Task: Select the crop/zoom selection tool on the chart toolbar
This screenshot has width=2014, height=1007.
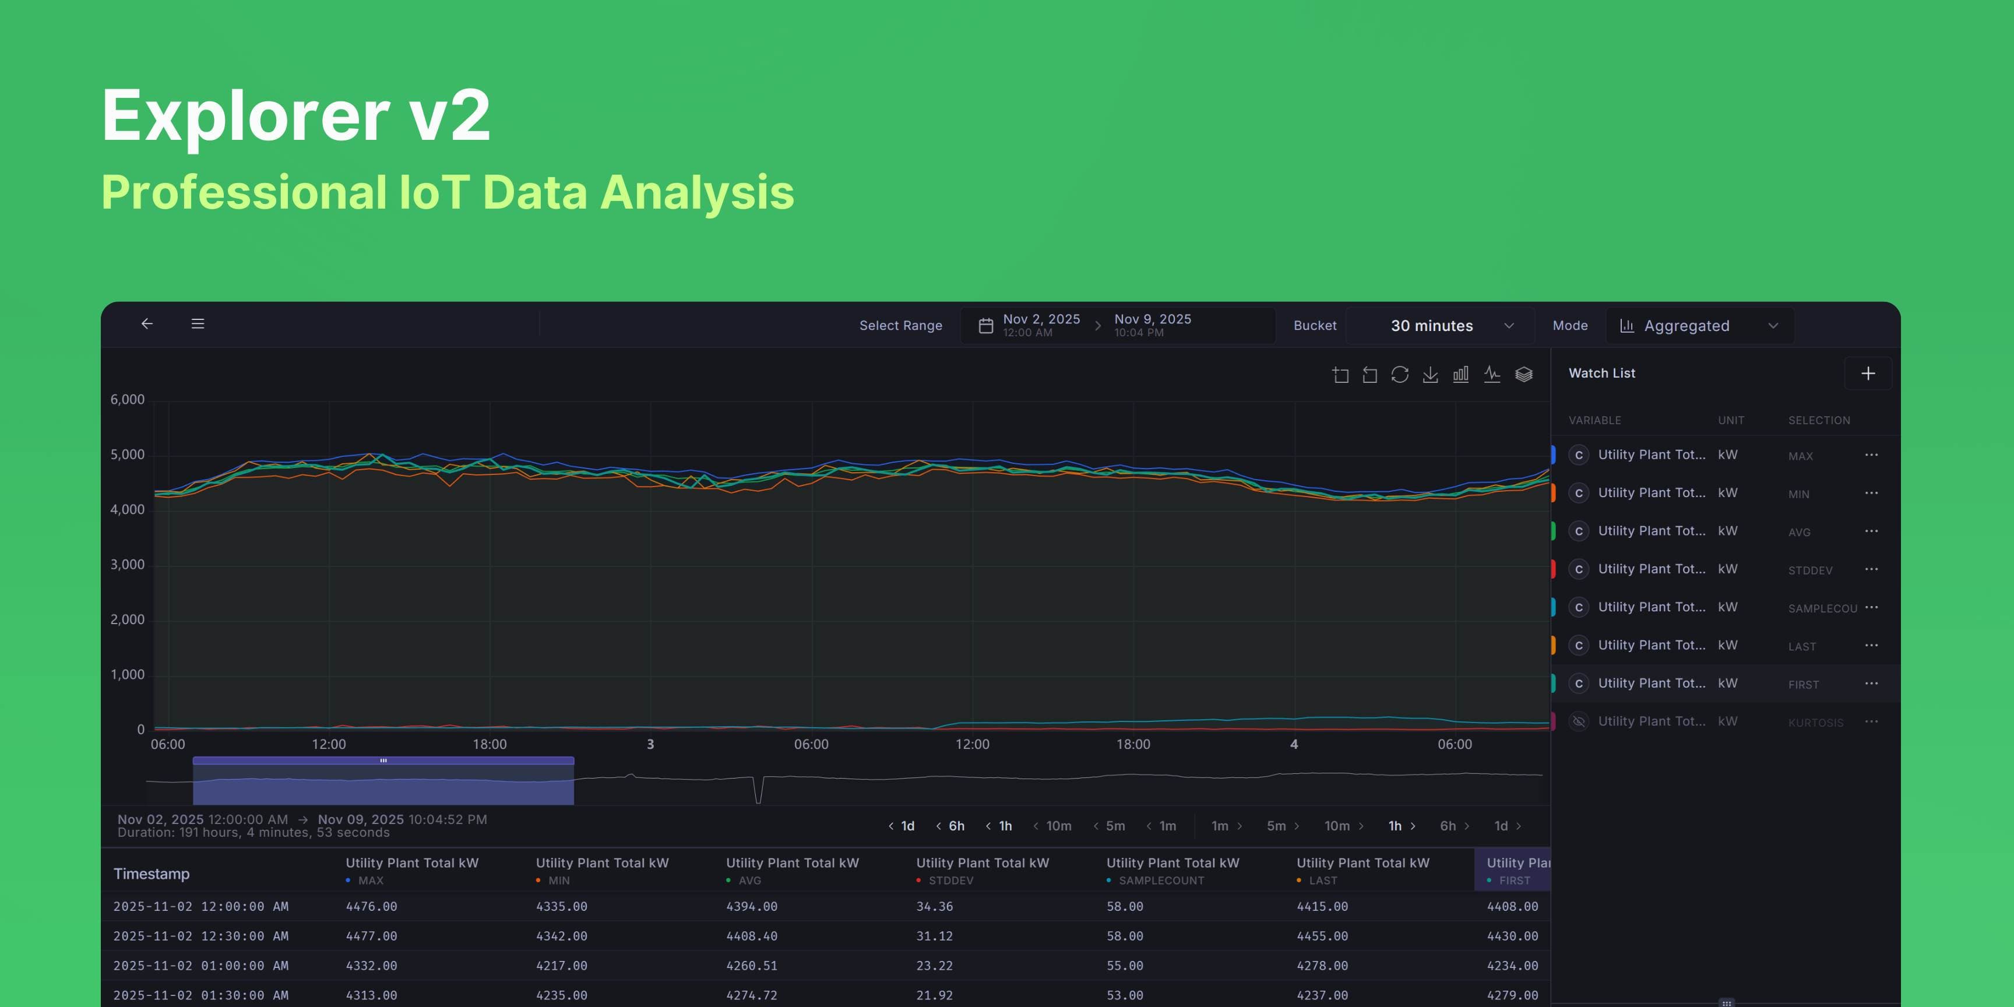Action: tap(1341, 375)
